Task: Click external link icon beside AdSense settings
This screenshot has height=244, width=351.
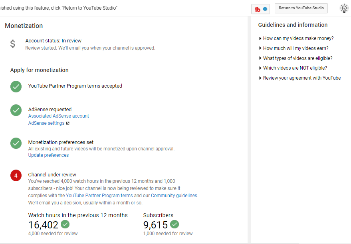Action: click(67, 123)
